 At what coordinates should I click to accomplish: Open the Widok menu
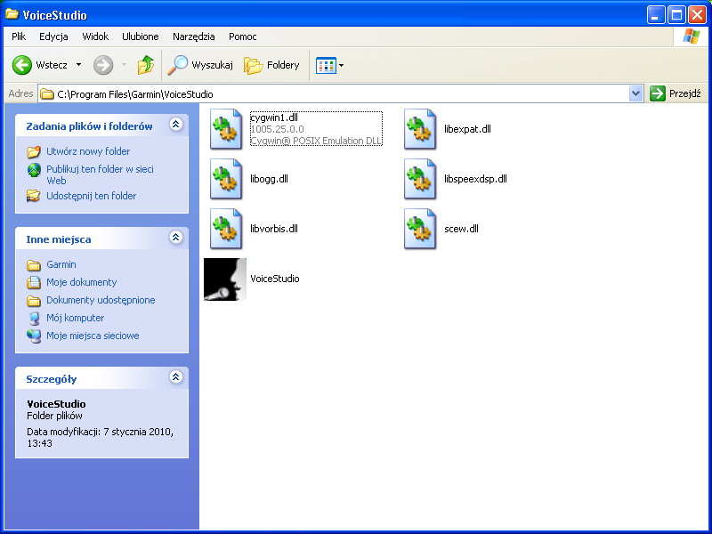(95, 36)
